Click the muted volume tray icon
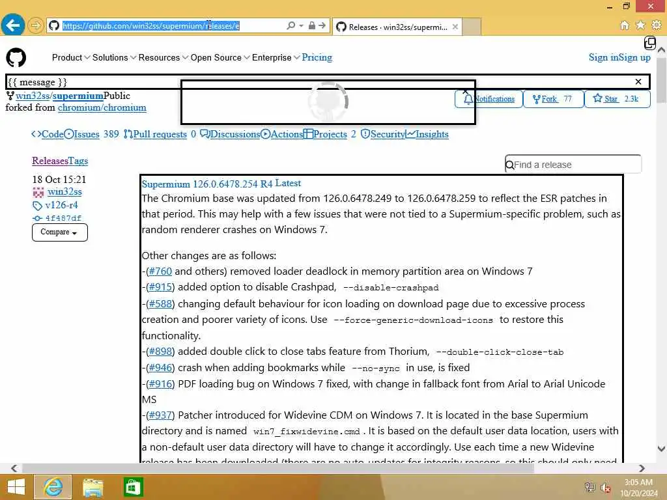Screen dimensions: 667x500 point(605,487)
